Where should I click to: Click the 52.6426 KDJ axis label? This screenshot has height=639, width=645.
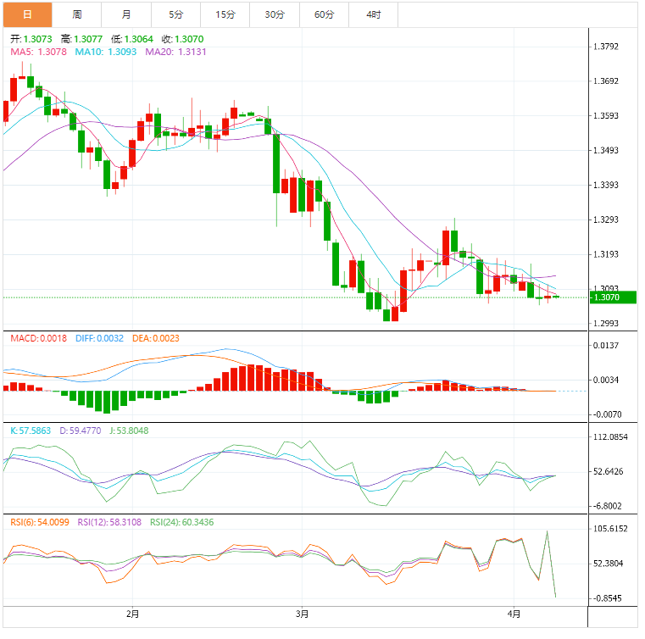[608, 471]
